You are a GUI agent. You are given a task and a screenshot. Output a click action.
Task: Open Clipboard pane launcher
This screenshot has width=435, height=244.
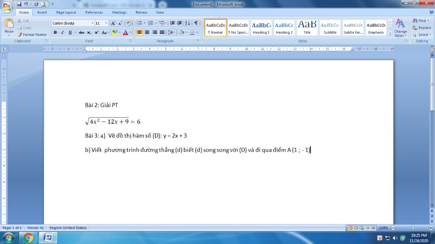46,41
